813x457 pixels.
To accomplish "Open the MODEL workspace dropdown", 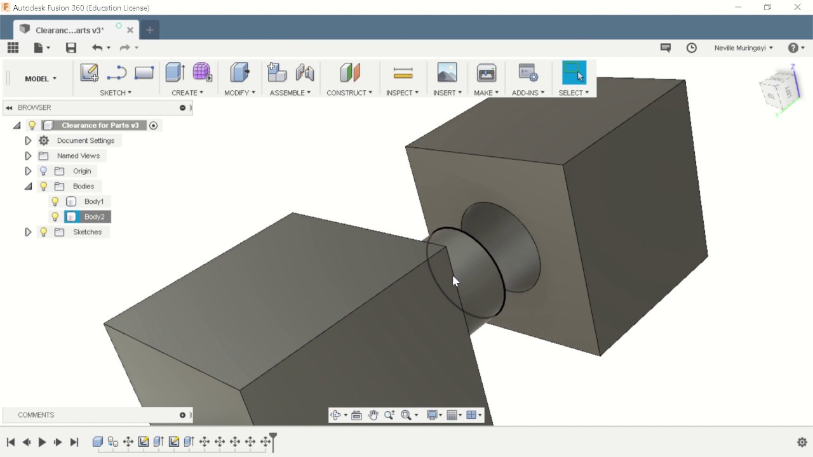I will pyautogui.click(x=41, y=79).
